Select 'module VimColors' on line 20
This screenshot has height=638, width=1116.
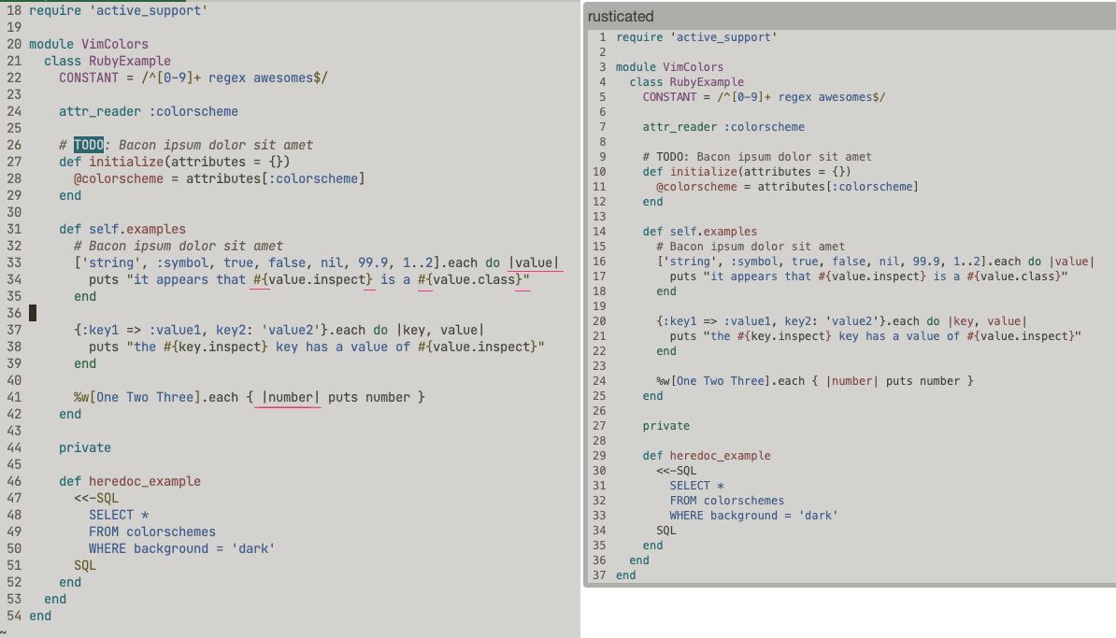tap(88, 44)
